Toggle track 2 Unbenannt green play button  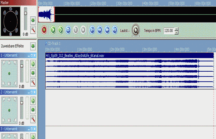pyautogui.click(x=33, y=101)
